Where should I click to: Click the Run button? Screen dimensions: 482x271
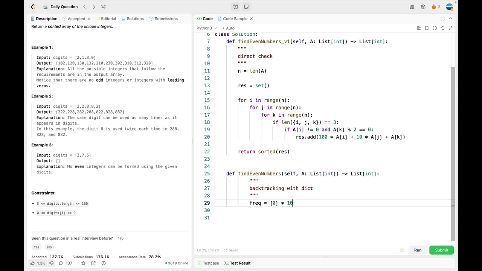[x=418, y=250]
